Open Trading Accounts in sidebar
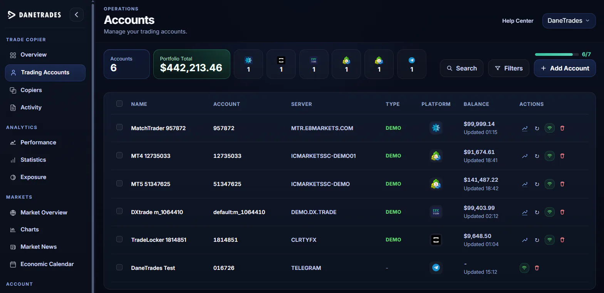The width and height of the screenshot is (604, 293). pyautogui.click(x=45, y=72)
